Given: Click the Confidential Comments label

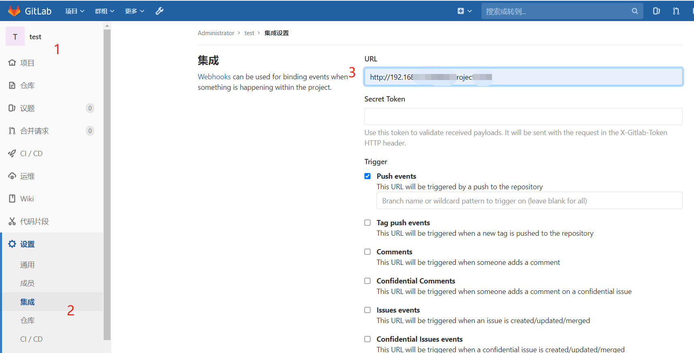Looking at the screenshot, I should (x=416, y=281).
